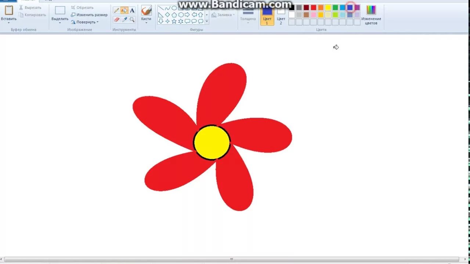Click Вырезать cut button
Screen dimensions: 470x264
(30, 7)
